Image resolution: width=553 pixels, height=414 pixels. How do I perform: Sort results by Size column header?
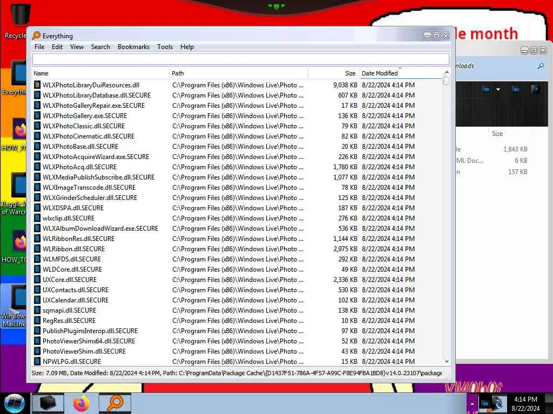pos(334,73)
